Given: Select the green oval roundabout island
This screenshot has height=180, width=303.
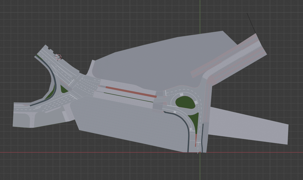Looking at the screenshot, I should pyautogui.click(x=185, y=102).
